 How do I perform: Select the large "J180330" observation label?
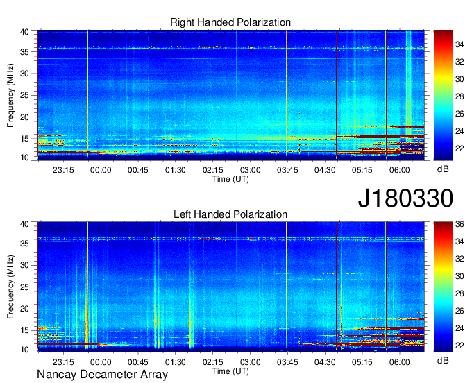tap(405, 198)
